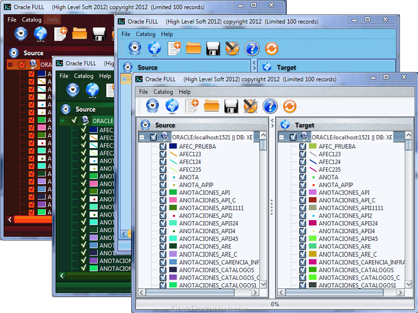Image resolution: width=418 pixels, height=313 pixels.
Task: Click the source connection icon in front window toolbar
Action: (x=153, y=106)
